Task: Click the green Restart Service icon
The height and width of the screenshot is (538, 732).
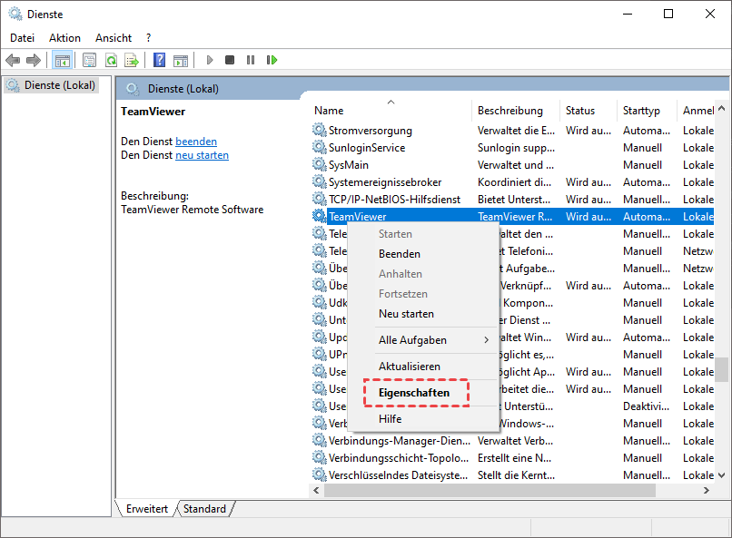Action: [x=272, y=60]
